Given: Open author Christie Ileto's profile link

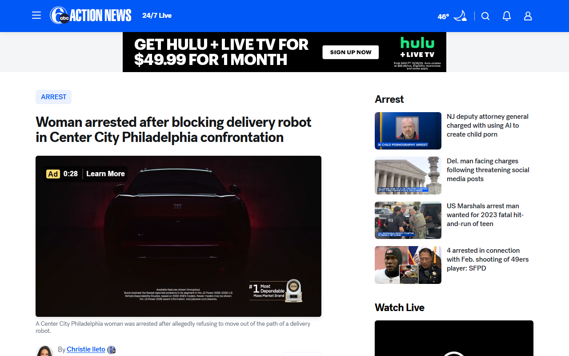Looking at the screenshot, I should 86,349.
